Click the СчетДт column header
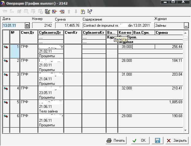The height and width of the screenshot is (146, 191). pyautogui.click(x=29, y=33)
